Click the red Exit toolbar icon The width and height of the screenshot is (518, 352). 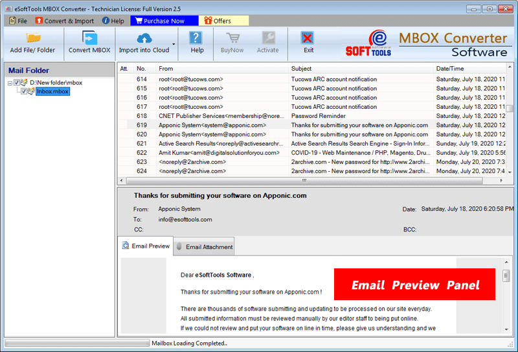(x=307, y=38)
